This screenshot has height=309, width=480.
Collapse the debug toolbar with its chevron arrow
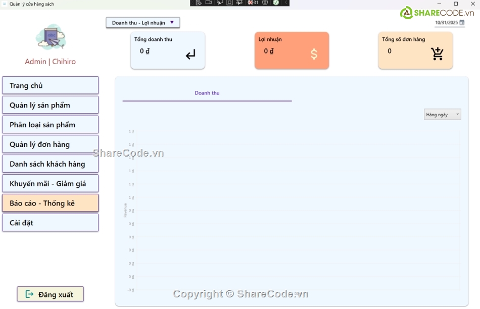tap(285, 3)
